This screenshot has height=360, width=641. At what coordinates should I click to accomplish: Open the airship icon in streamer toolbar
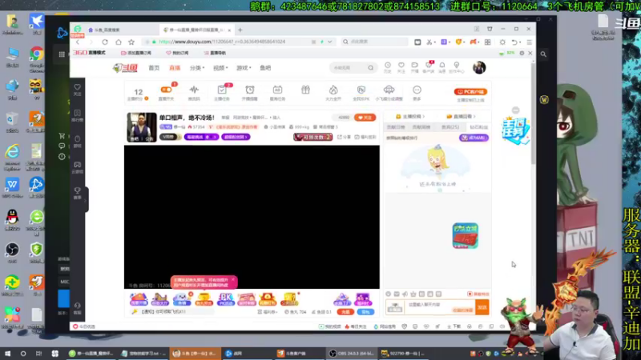(389, 90)
